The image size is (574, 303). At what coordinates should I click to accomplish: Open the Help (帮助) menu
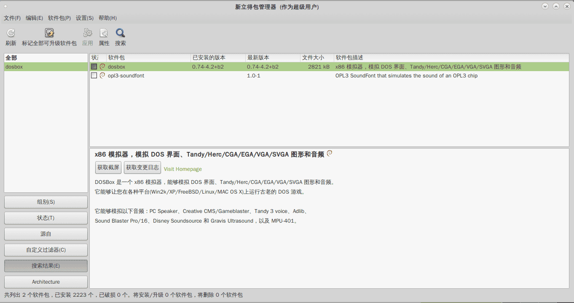pos(107,18)
